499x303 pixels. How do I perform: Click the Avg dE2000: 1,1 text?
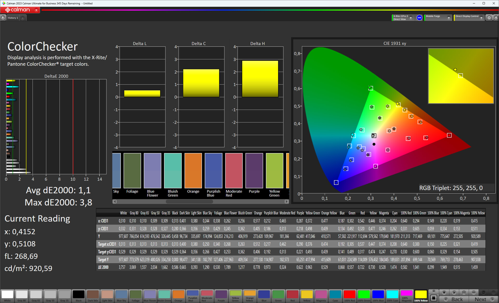(x=58, y=190)
